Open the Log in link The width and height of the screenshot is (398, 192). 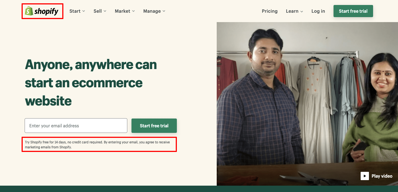[318, 11]
